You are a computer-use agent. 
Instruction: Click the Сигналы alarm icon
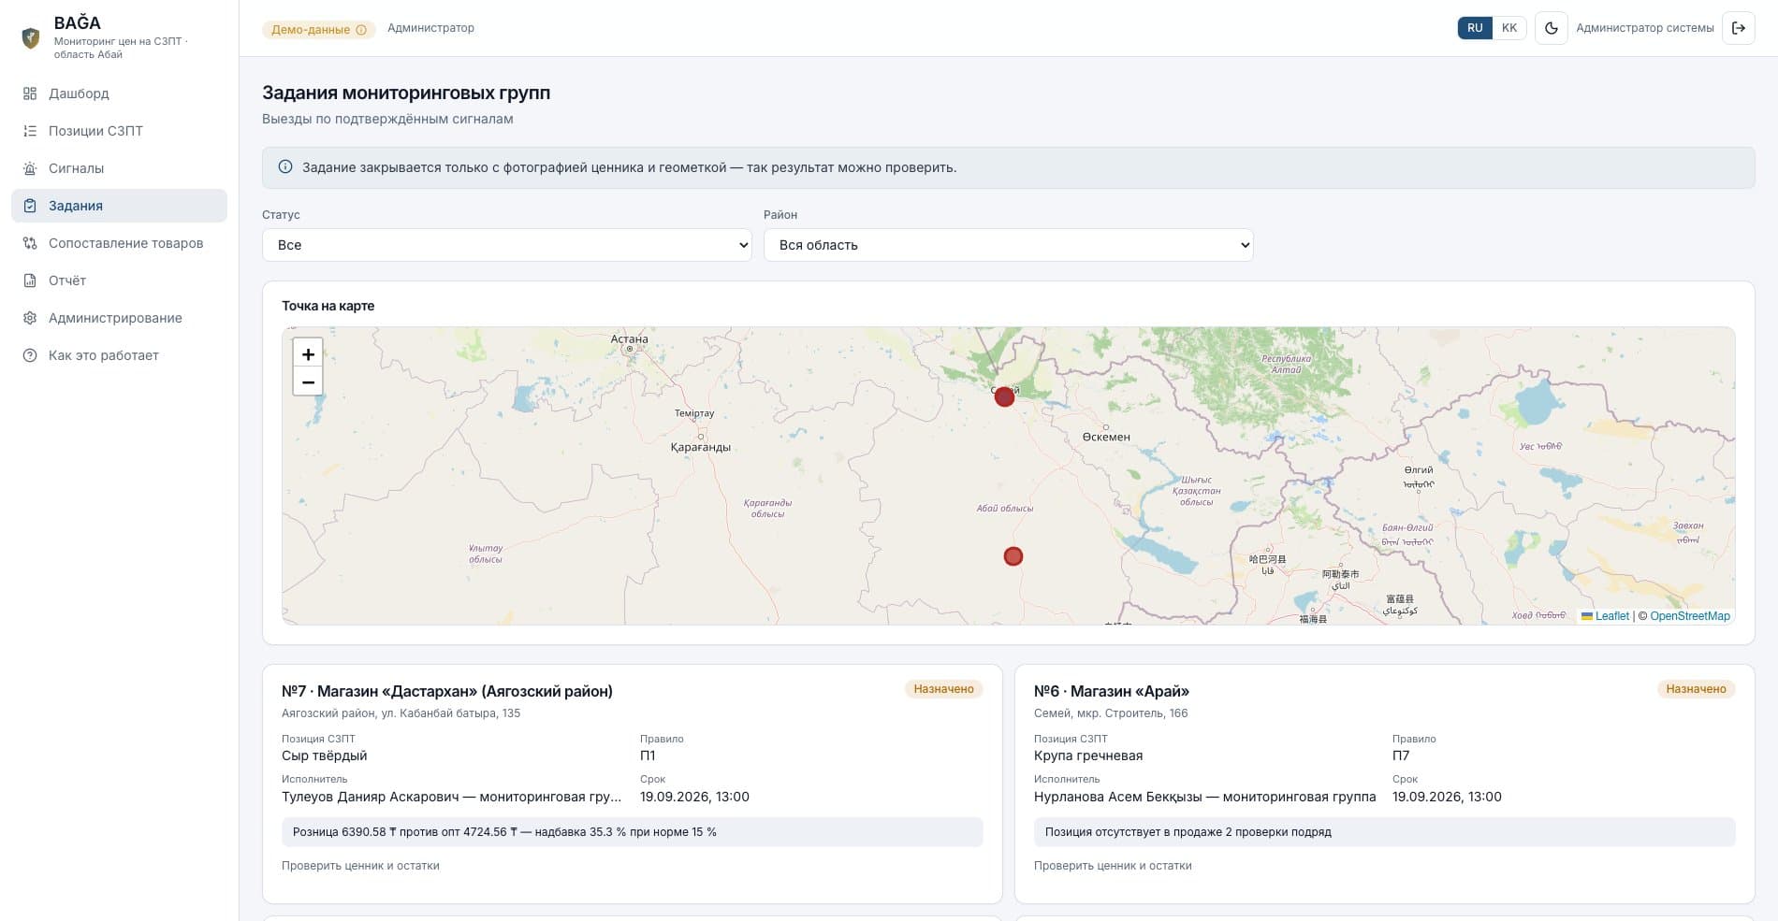click(x=30, y=168)
